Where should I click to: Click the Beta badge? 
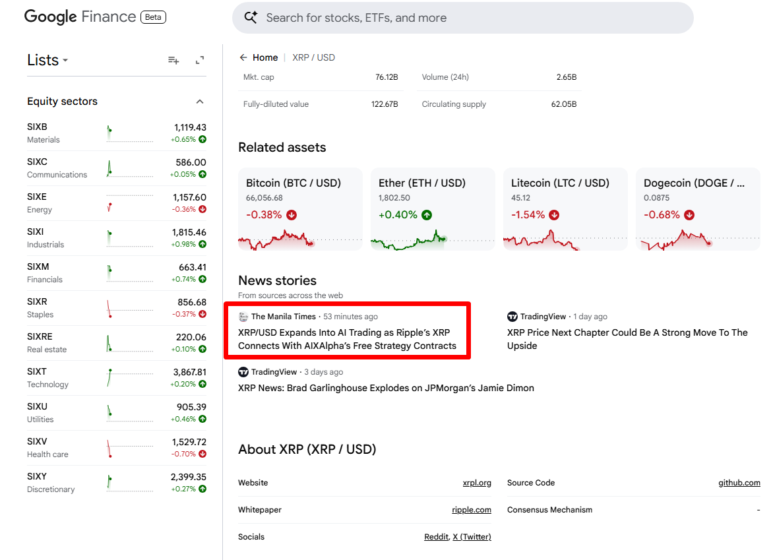click(x=153, y=17)
